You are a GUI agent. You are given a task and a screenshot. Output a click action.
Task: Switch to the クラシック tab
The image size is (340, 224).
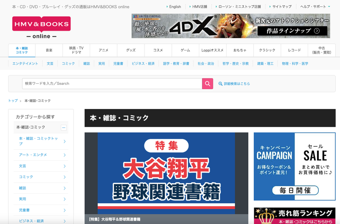[267, 50]
